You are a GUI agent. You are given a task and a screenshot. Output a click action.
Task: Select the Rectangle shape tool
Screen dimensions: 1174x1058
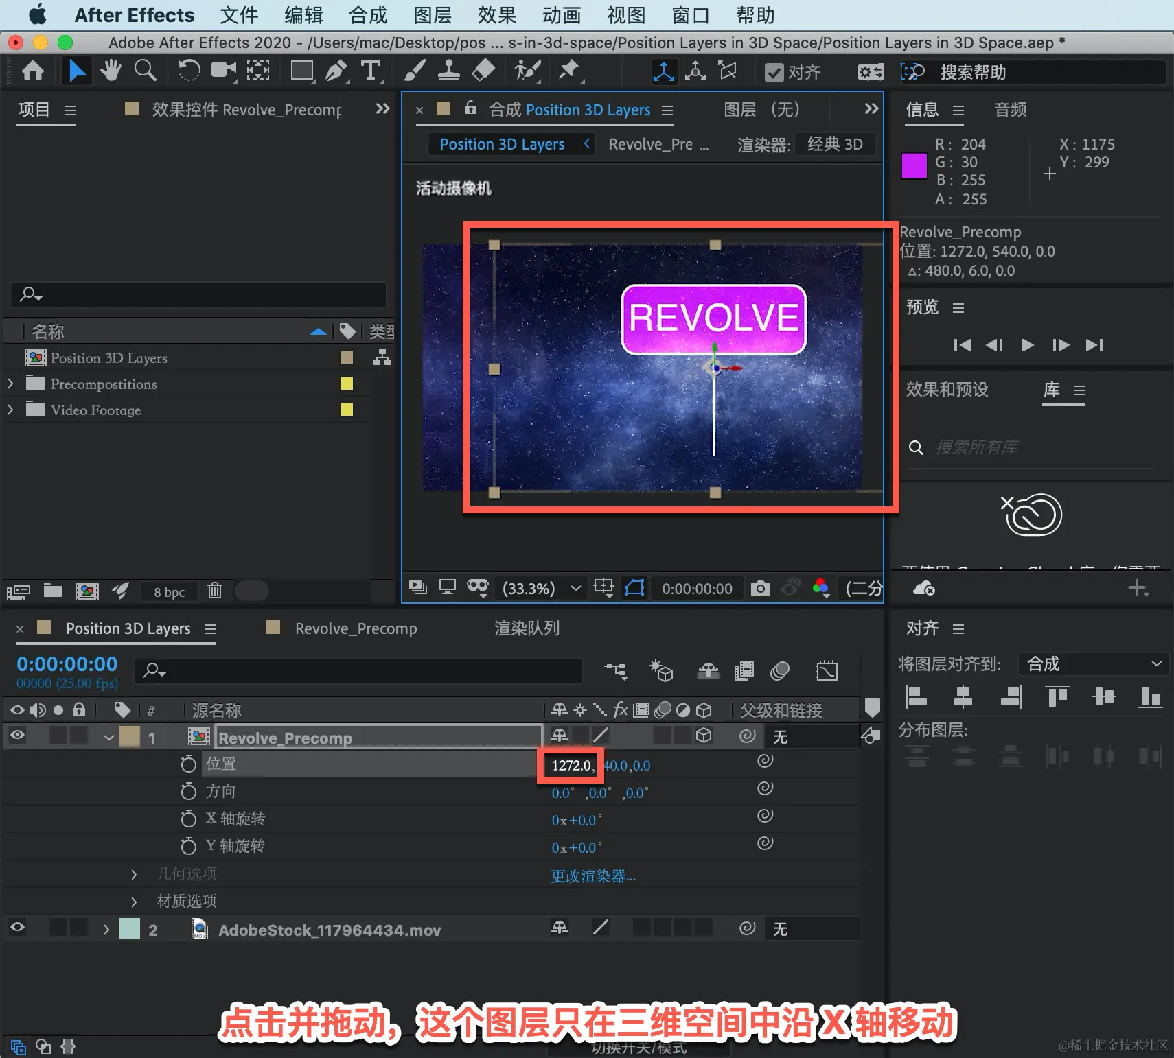[302, 71]
